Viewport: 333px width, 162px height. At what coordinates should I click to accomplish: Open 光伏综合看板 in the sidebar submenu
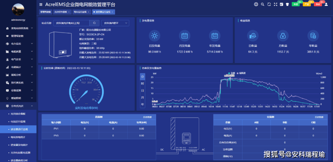pos(18,114)
